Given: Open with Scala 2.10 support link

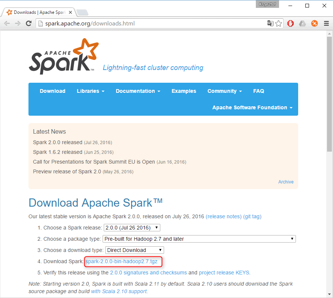Looking at the screenshot, I should point(119,291).
